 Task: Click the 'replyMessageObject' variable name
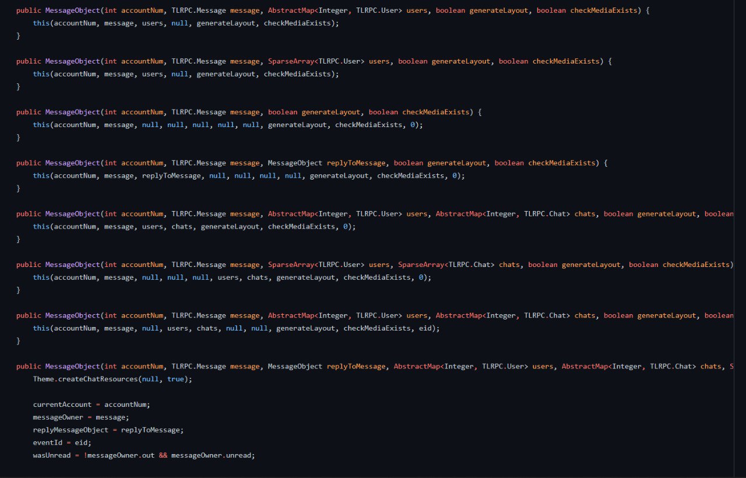pos(71,430)
